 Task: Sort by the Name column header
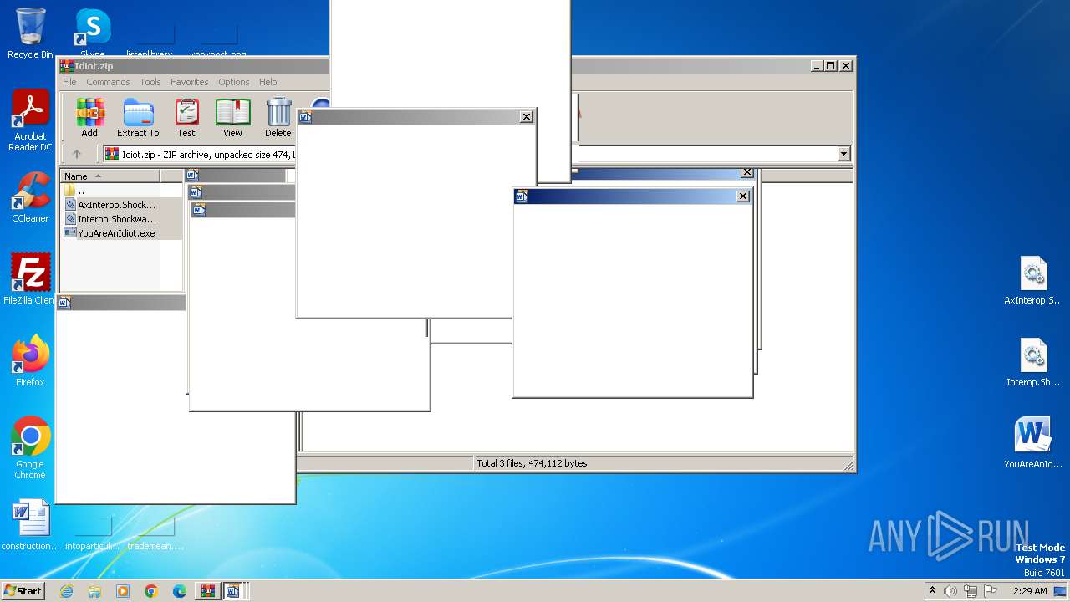point(110,176)
